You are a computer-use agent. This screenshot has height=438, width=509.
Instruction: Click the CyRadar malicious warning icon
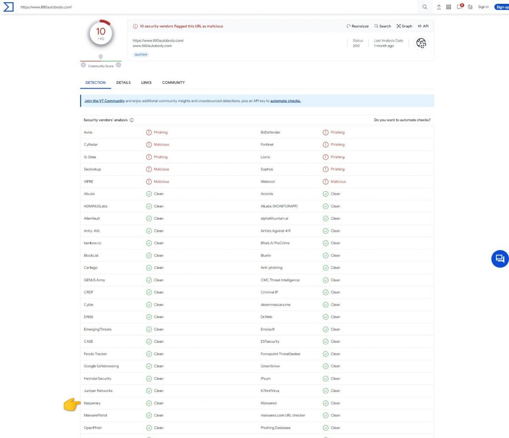[x=149, y=145]
